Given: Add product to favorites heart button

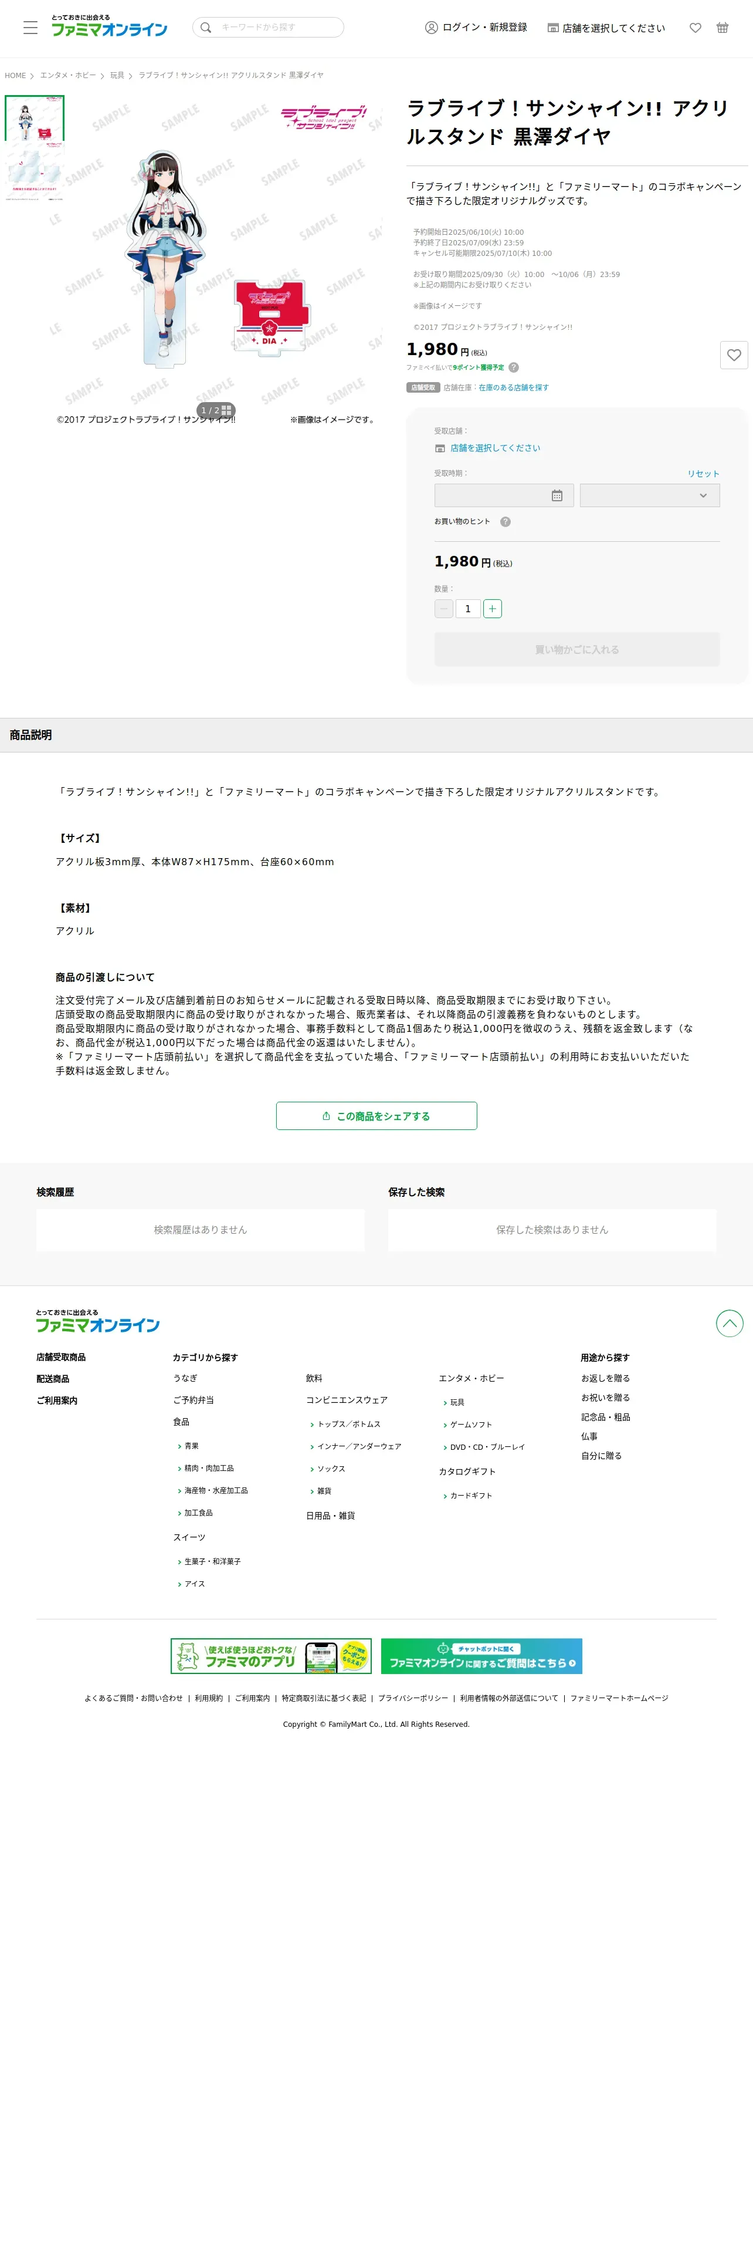Looking at the screenshot, I should point(734,355).
